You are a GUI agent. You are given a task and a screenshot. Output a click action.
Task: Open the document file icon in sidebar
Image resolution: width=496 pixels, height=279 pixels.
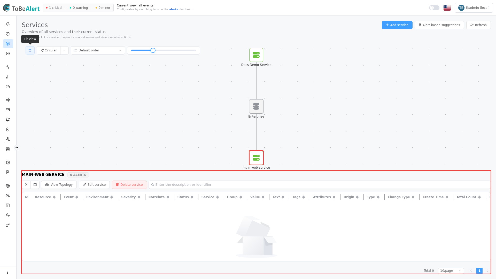click(x=8, y=172)
